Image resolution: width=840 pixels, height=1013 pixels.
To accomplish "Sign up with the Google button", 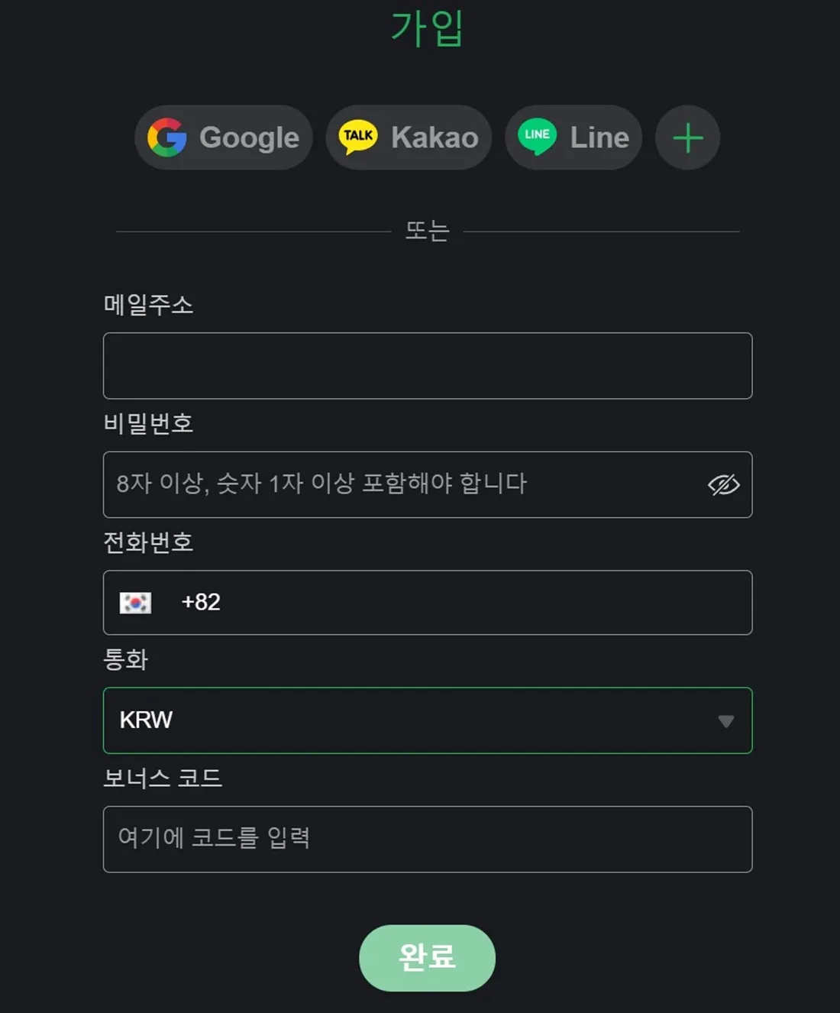I will pyautogui.click(x=224, y=138).
